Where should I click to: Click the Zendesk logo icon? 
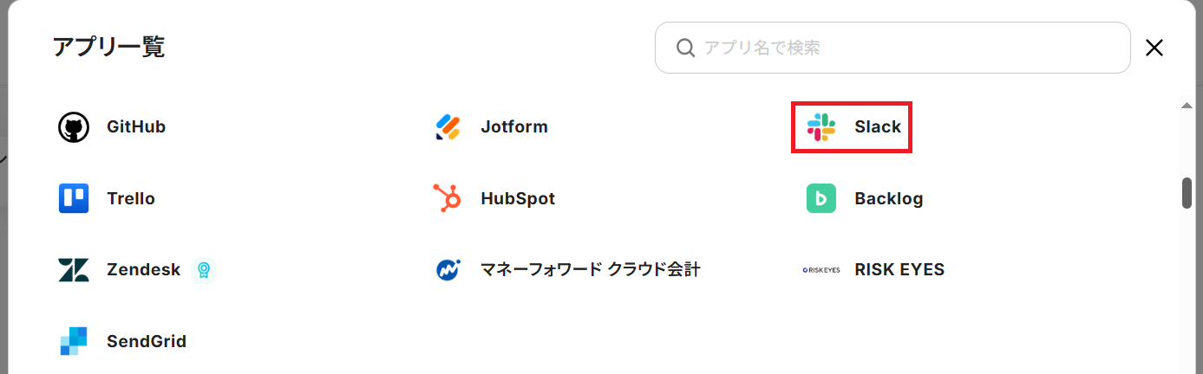click(74, 270)
